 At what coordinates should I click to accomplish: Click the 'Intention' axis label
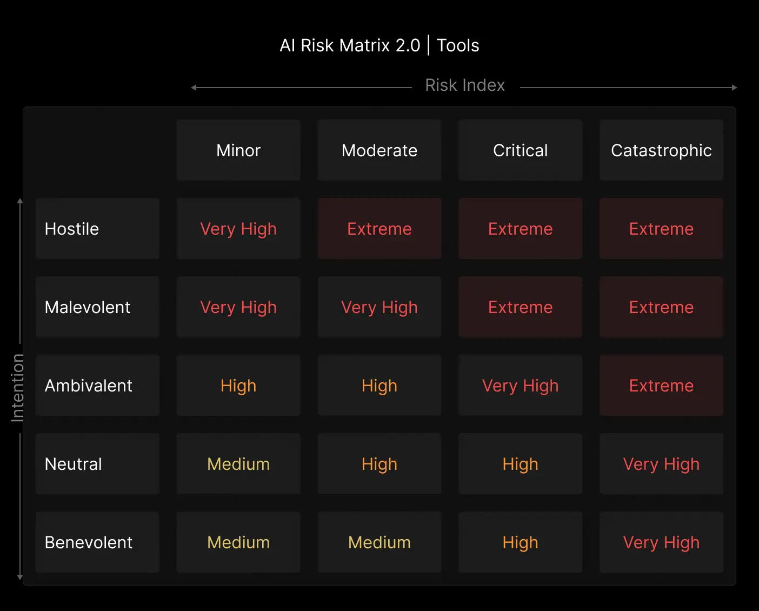tap(18, 387)
